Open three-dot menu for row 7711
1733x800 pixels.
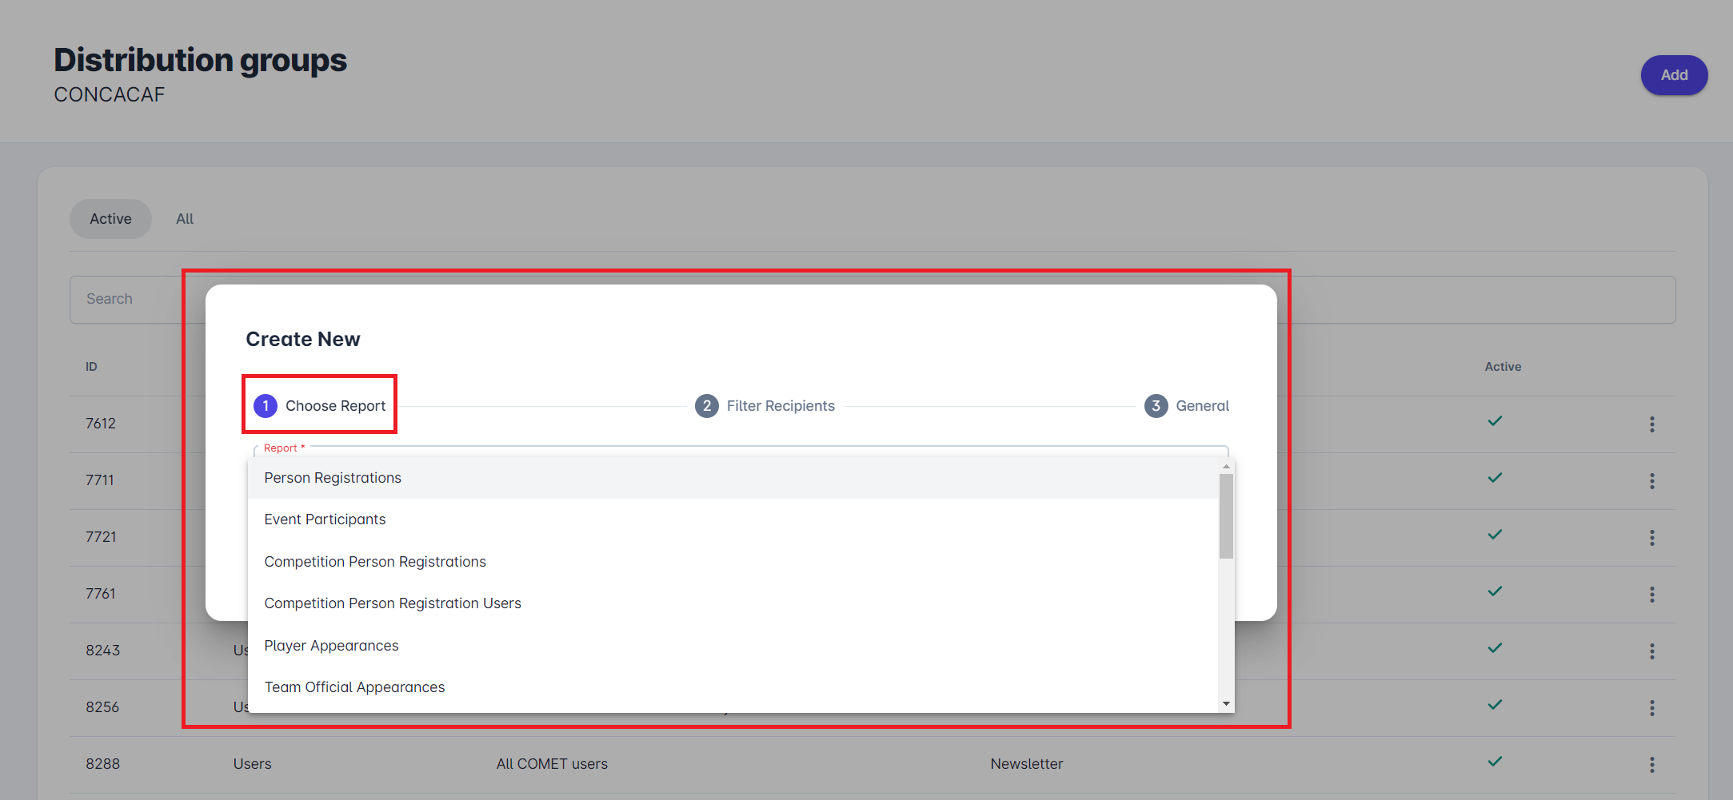point(1651,481)
